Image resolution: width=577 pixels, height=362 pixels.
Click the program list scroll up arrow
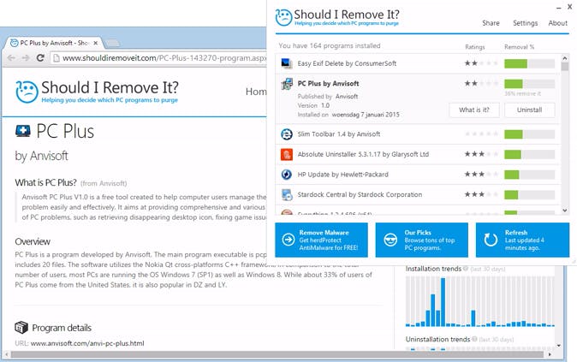(x=564, y=58)
